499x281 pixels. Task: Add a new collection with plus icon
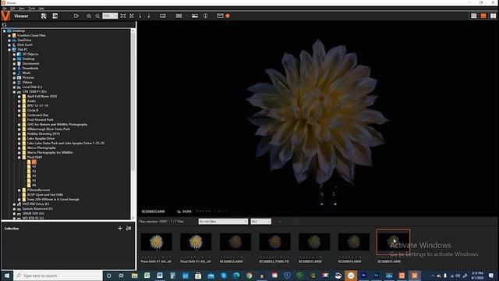click(x=120, y=228)
